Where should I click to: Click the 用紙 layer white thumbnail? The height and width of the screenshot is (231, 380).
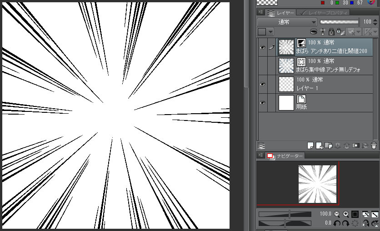point(286,102)
